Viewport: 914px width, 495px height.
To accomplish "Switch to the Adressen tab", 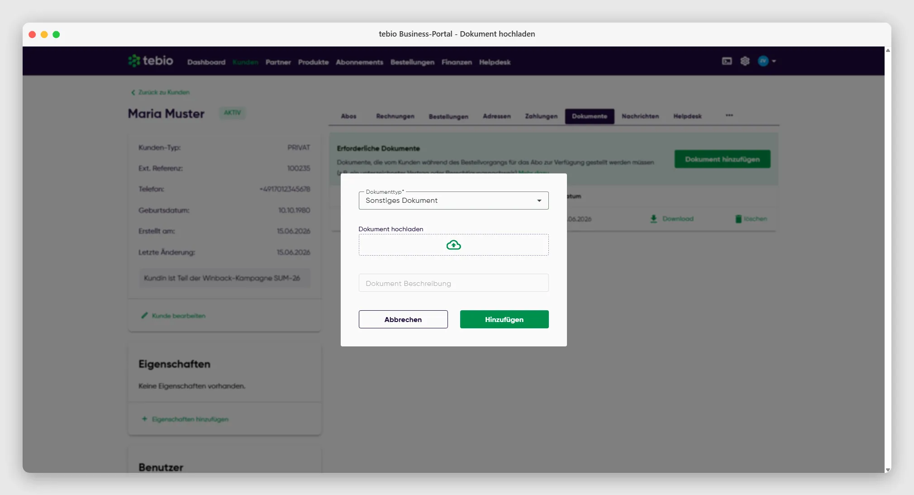I will click(496, 116).
